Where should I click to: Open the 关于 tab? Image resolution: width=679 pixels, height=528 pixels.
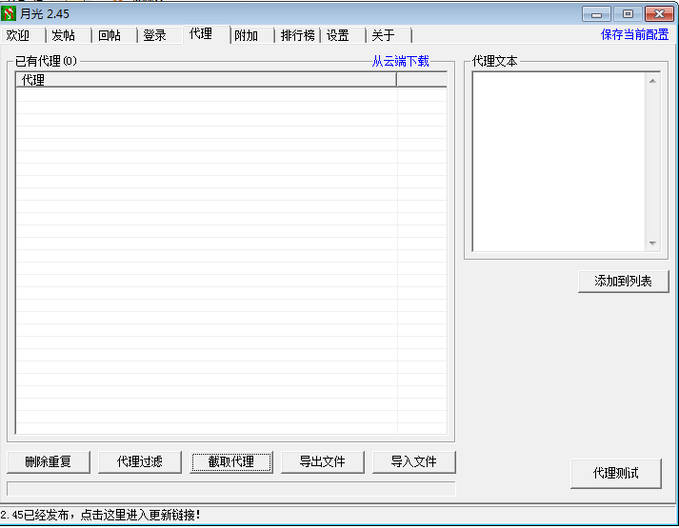click(x=383, y=35)
